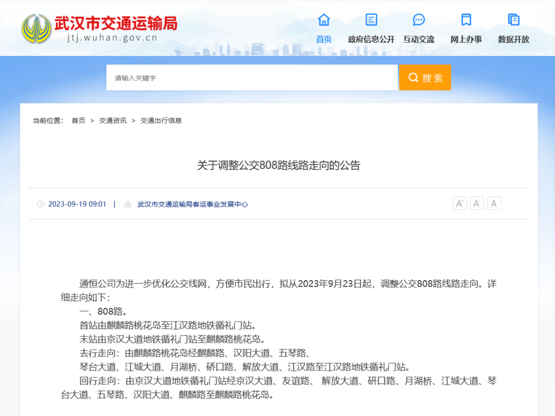Go to 首页 in the breadcrumb

[x=79, y=121]
